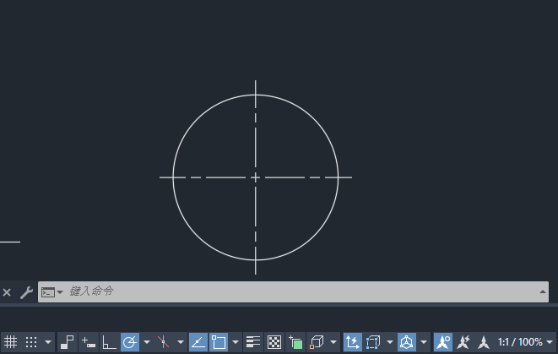Toggle Ortho mode
The image size is (558, 354).
pos(109,342)
